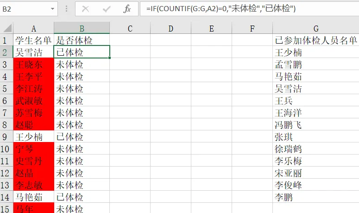Click header cell 已参加体检人员名单
This screenshot has width=359, height=213.
tap(316, 40)
